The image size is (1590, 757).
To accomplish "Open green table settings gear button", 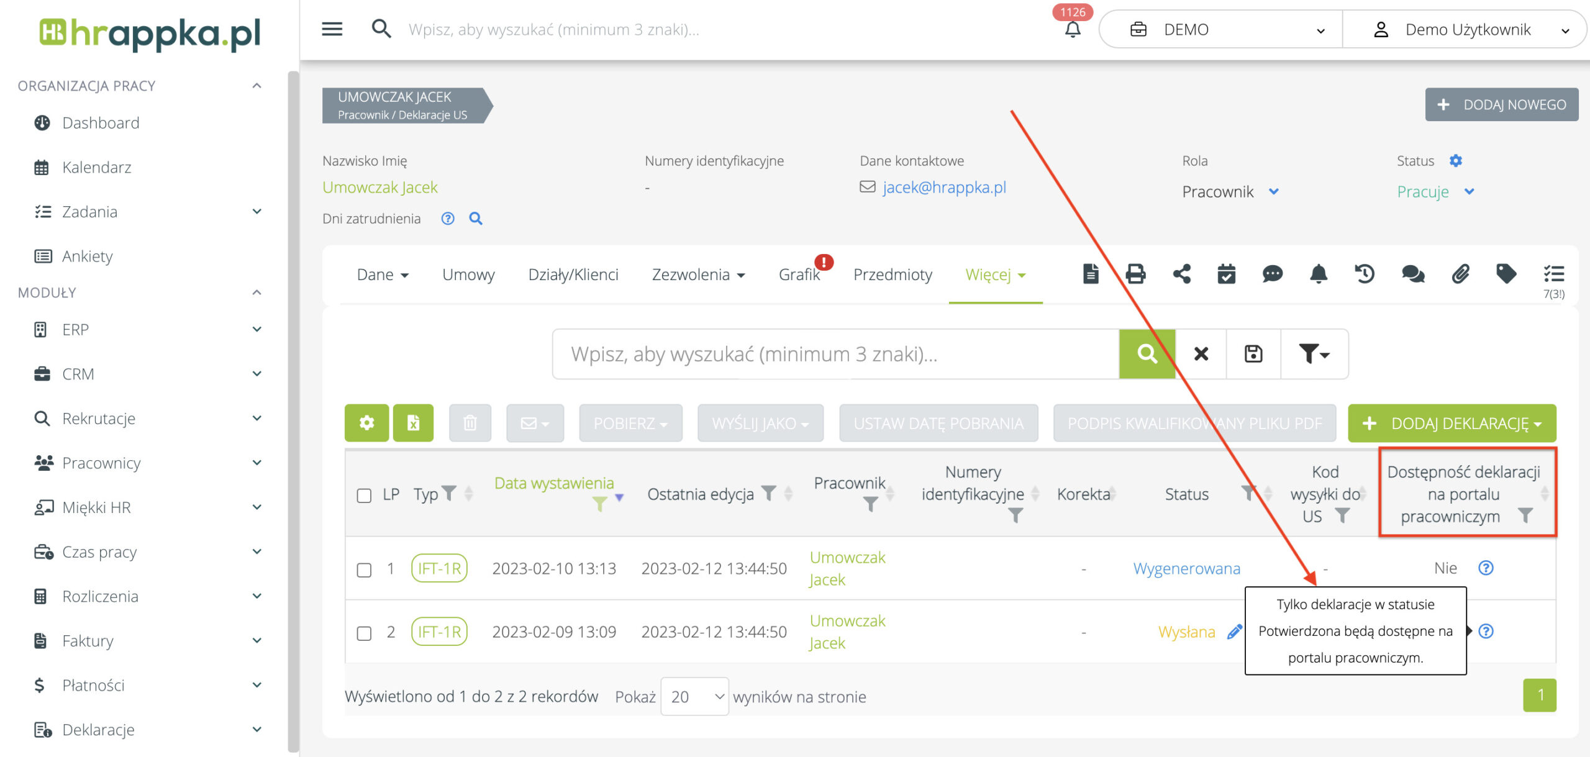I will [367, 423].
